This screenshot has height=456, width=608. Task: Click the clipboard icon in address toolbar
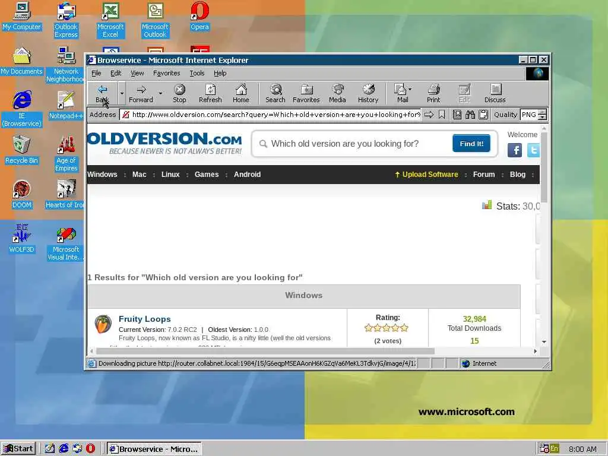[x=483, y=115]
